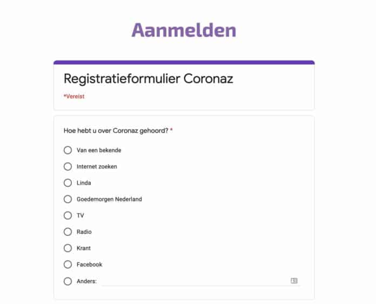Pick the 'Facebook' radio button
This screenshot has height=304, width=376.
(x=68, y=264)
